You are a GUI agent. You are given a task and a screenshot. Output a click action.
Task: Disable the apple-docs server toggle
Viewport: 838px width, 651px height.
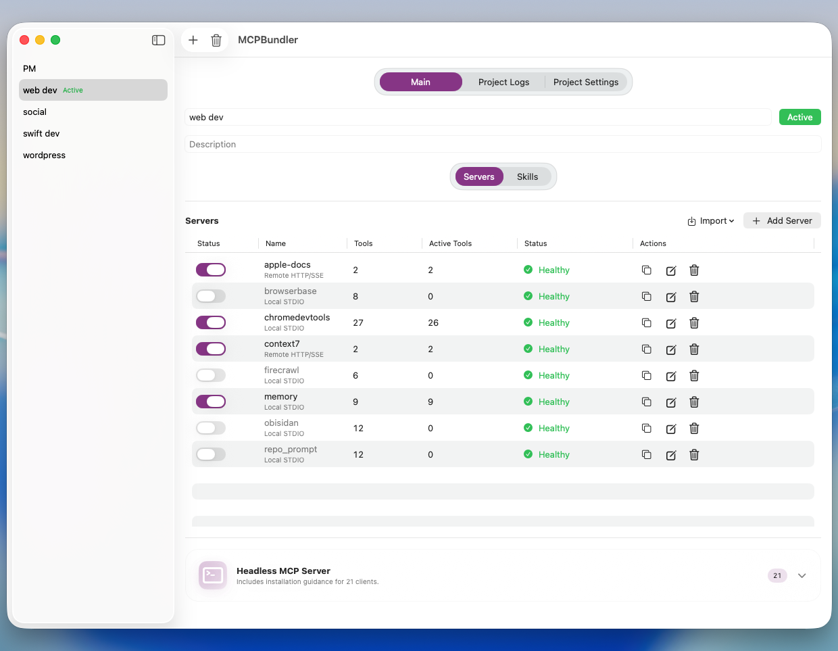(211, 270)
